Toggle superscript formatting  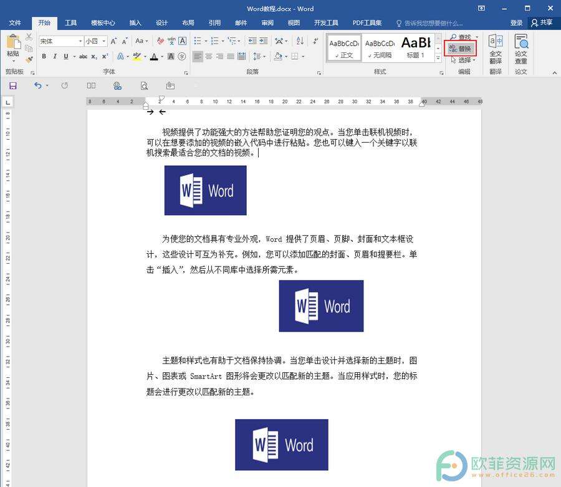[105, 57]
